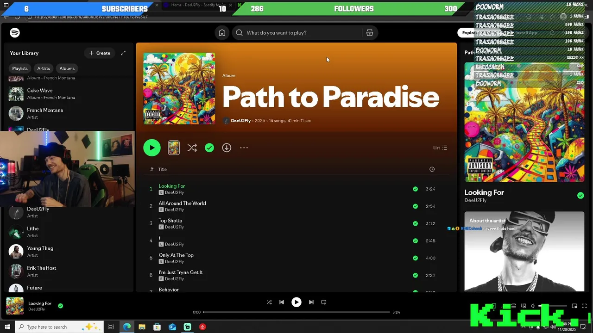Enter full screen player view
Viewport: 593px width, 333px height.
pos(584,306)
